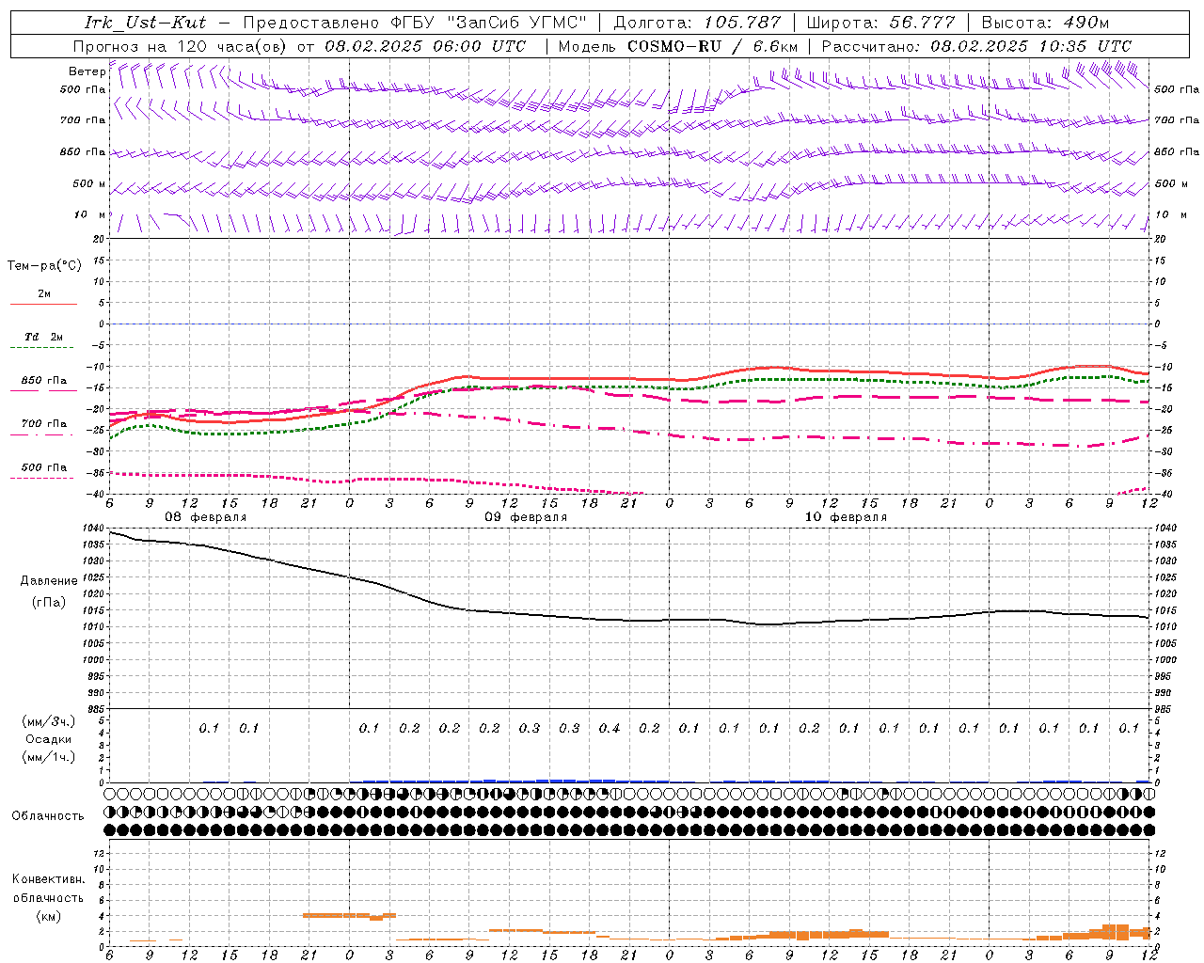Click the Давление pressure panel title
Image resolution: width=1204 pixels, height=963 pixels.
point(49,581)
